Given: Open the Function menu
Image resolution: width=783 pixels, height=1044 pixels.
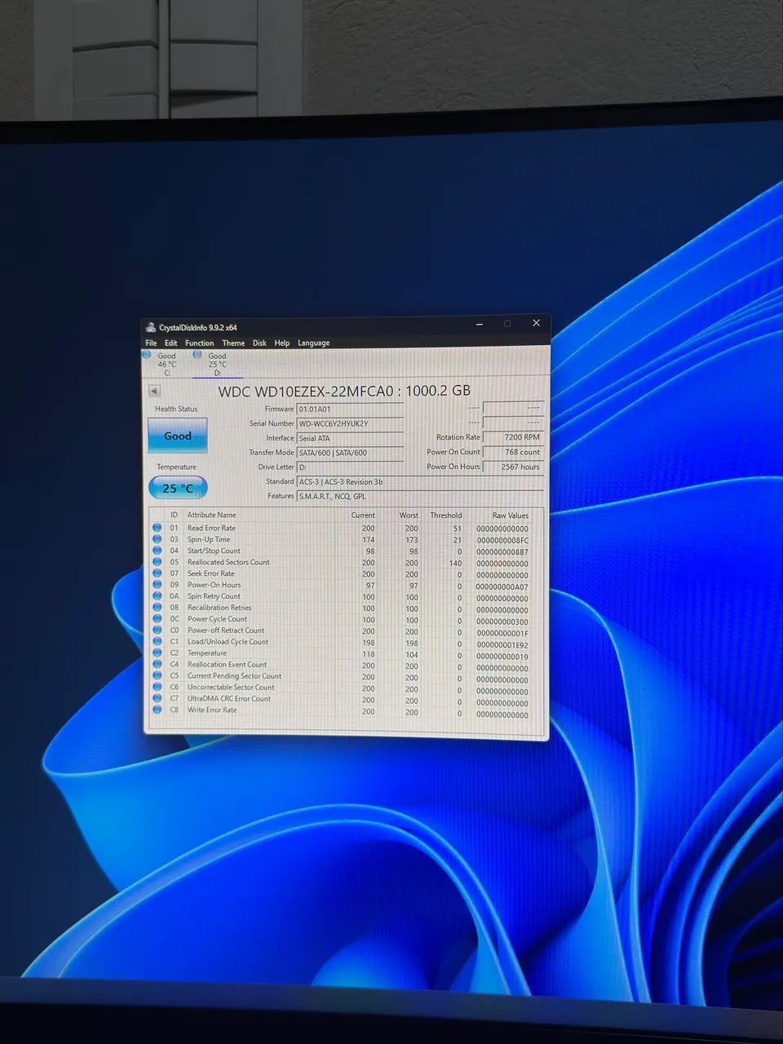Looking at the screenshot, I should [199, 343].
